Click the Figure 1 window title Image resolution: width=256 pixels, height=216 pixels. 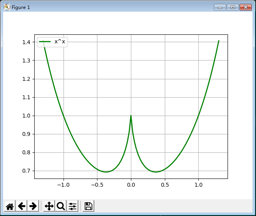[x=21, y=7]
